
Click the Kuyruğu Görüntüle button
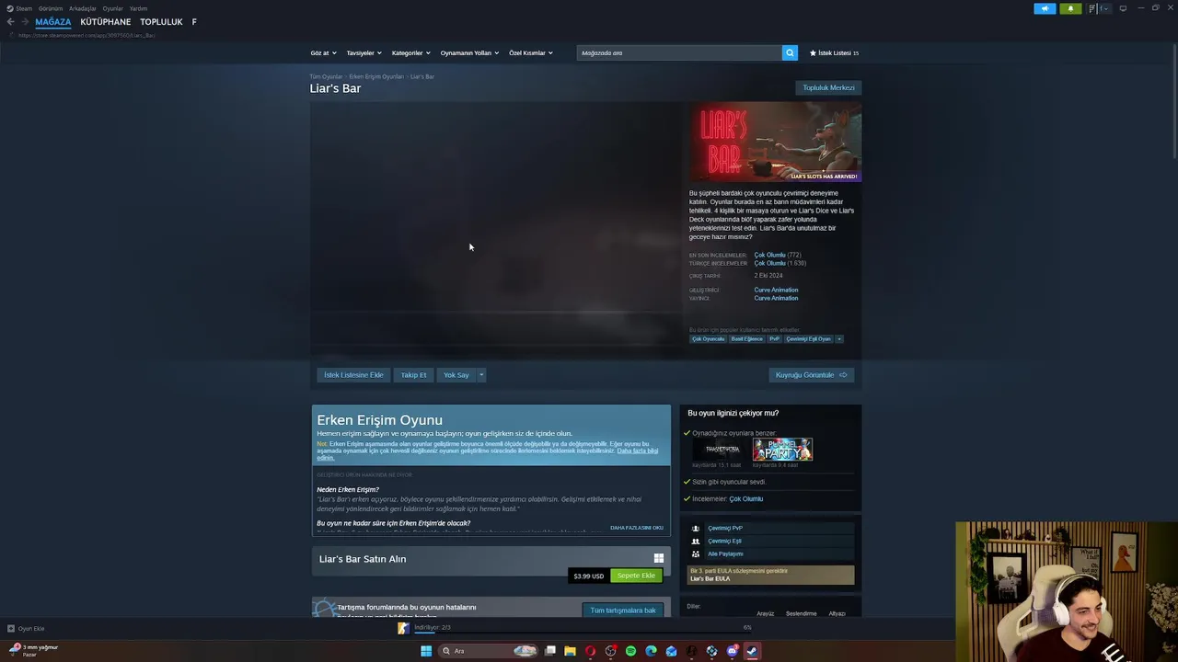pos(811,375)
